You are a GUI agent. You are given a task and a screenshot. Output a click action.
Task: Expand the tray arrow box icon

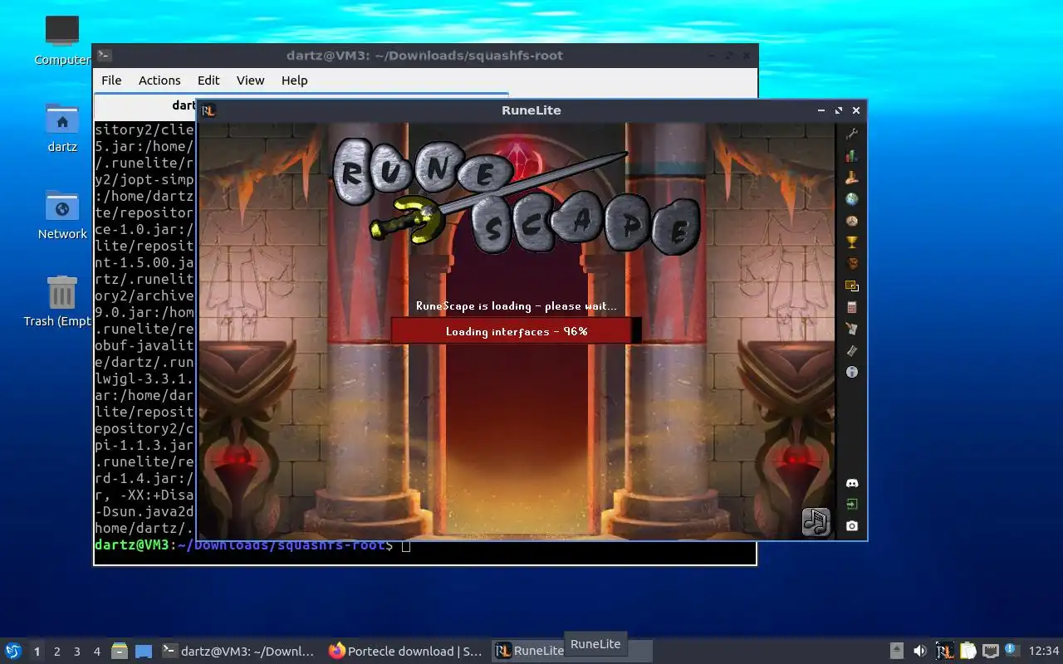click(897, 651)
